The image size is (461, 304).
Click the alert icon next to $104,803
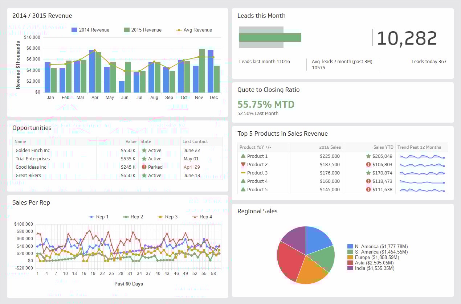[369, 164]
